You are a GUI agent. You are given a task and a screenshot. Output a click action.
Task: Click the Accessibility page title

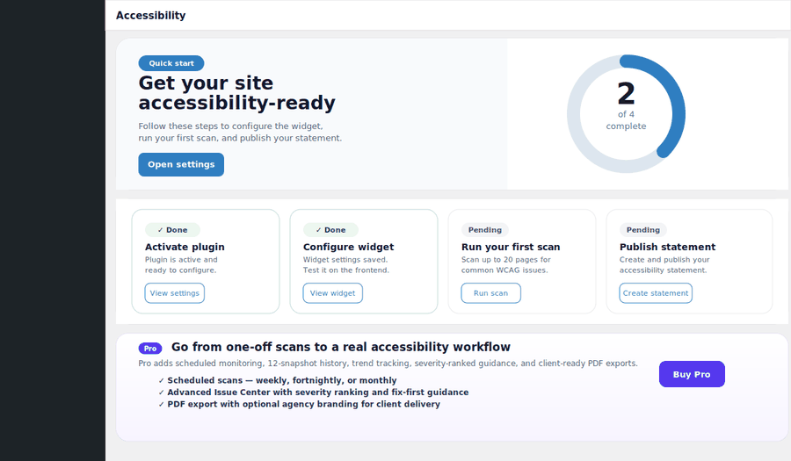coord(151,16)
